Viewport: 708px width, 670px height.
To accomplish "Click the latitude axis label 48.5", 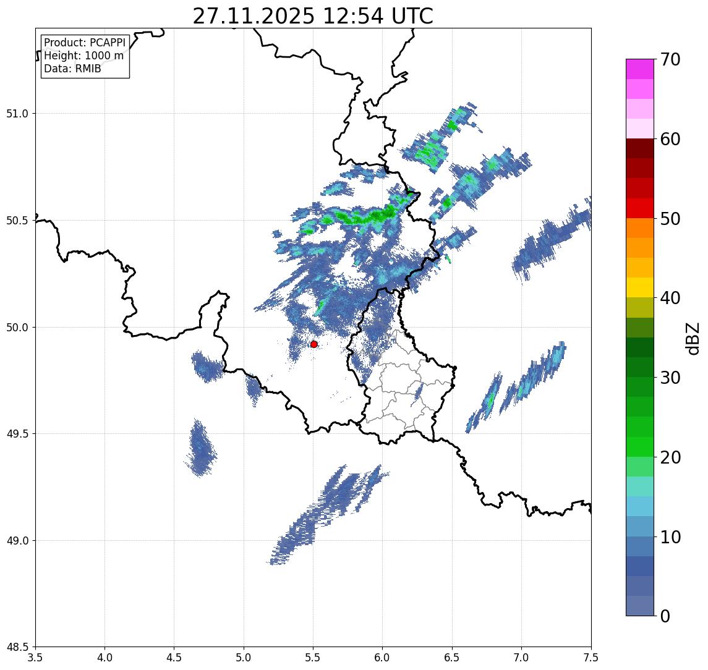I will pos(17,647).
